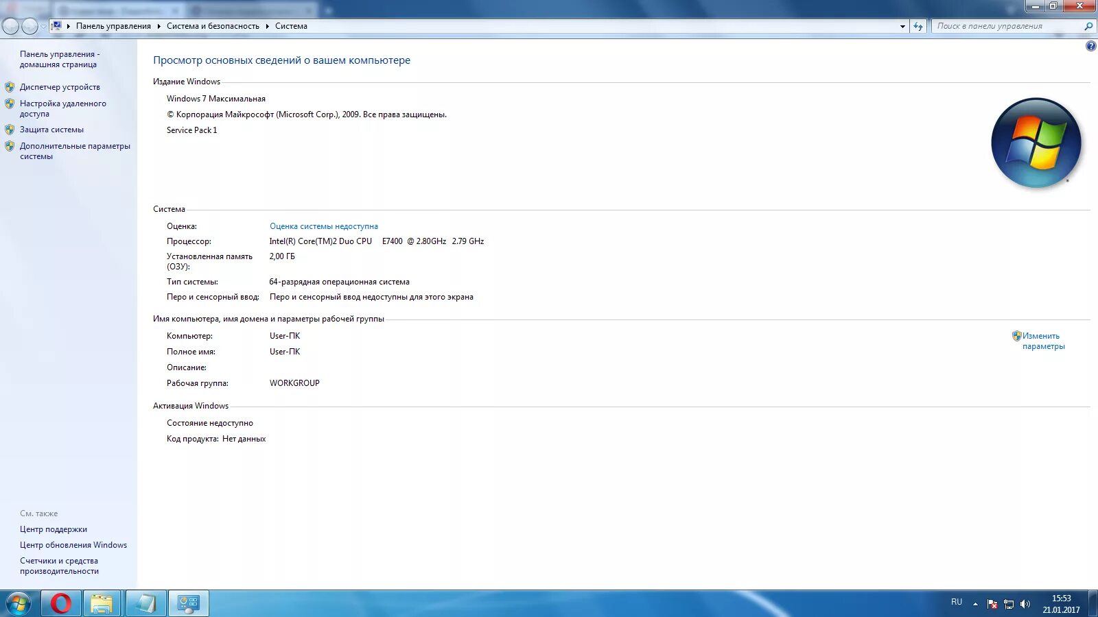Select Код продукта: Нет данных text
1098x617 pixels.
pos(215,439)
